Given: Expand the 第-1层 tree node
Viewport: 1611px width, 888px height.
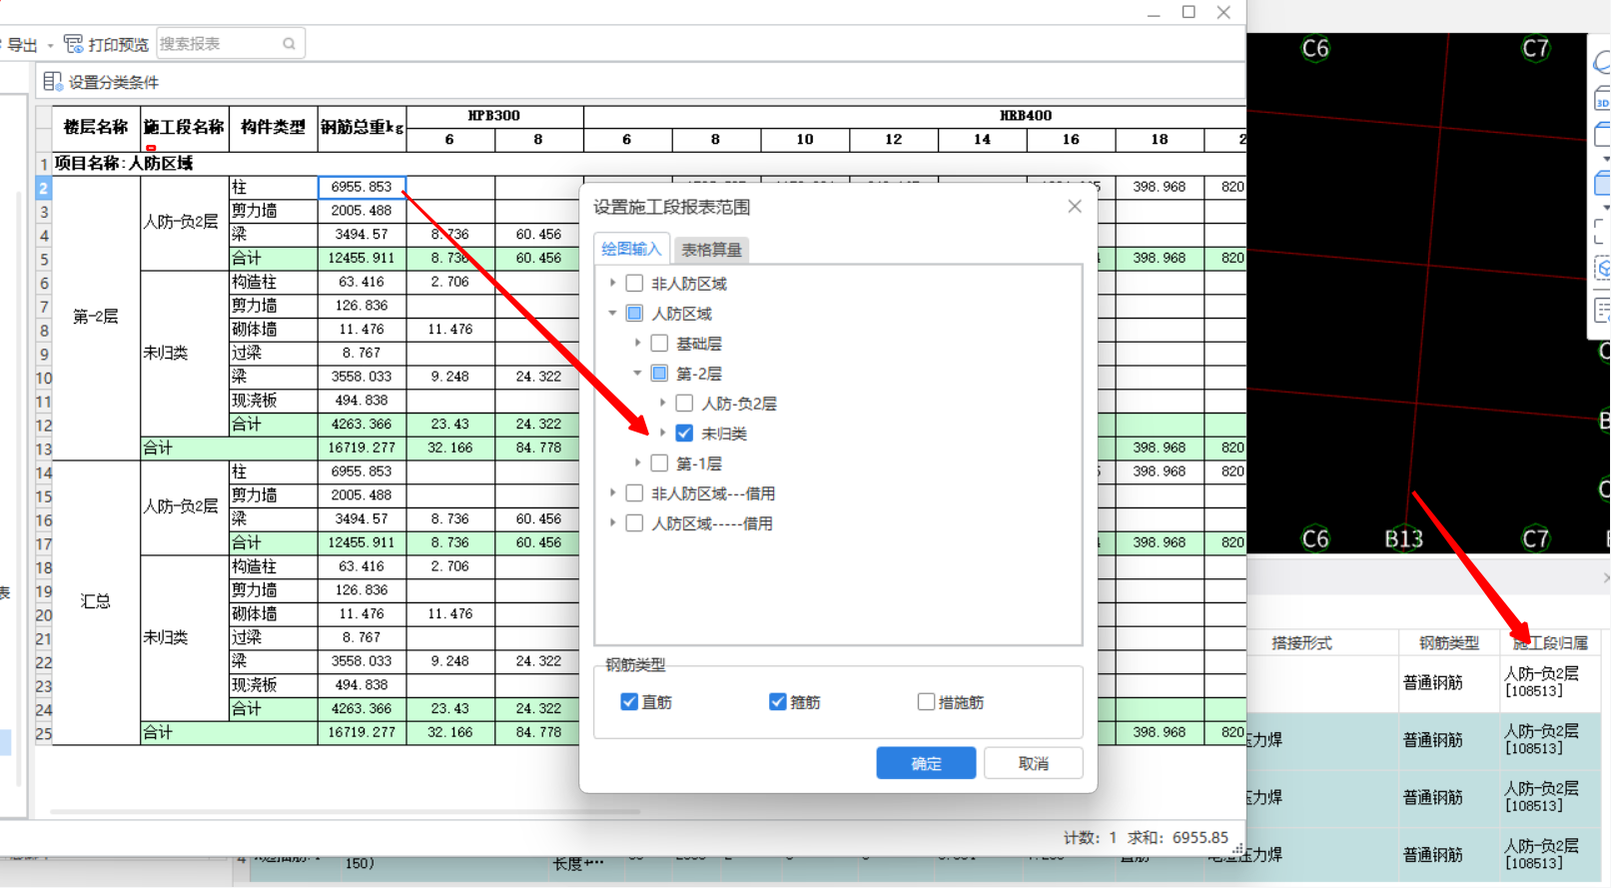Looking at the screenshot, I should pyautogui.click(x=637, y=463).
